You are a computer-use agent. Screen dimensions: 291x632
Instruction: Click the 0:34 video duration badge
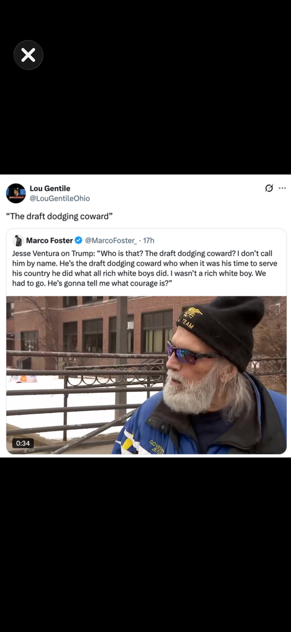(x=23, y=443)
